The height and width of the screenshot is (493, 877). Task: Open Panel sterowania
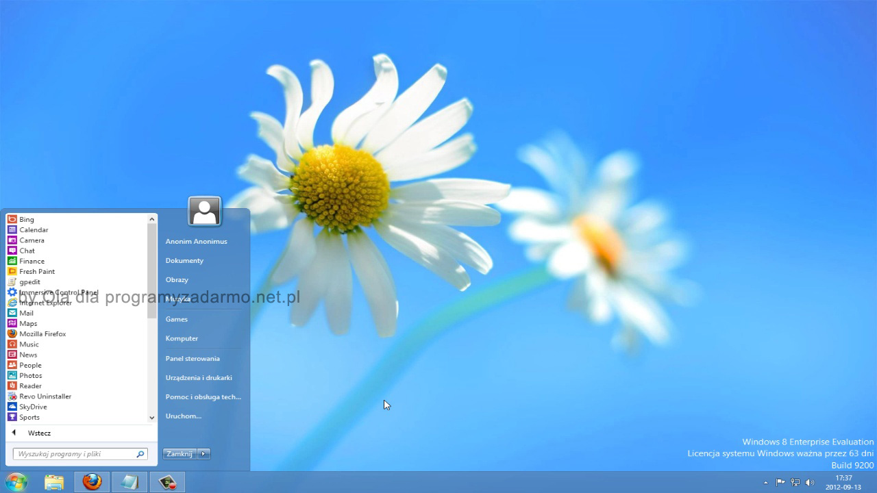click(193, 358)
